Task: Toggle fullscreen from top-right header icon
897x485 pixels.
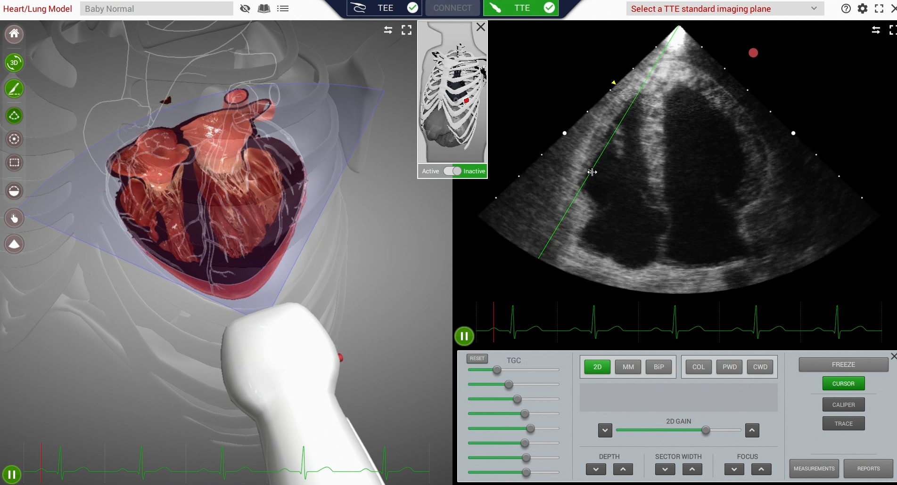Action: pos(879,8)
